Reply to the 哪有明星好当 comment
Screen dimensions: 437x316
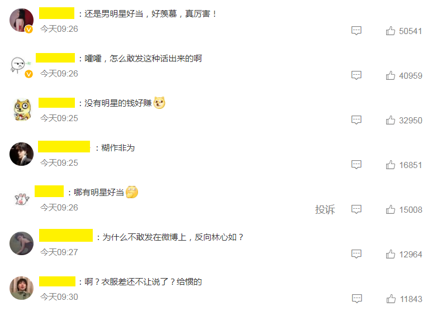[x=356, y=209]
